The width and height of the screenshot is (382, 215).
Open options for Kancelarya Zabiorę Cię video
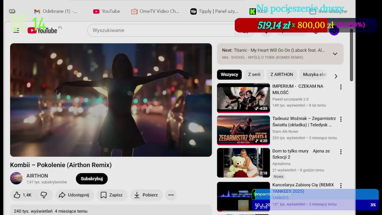click(341, 185)
